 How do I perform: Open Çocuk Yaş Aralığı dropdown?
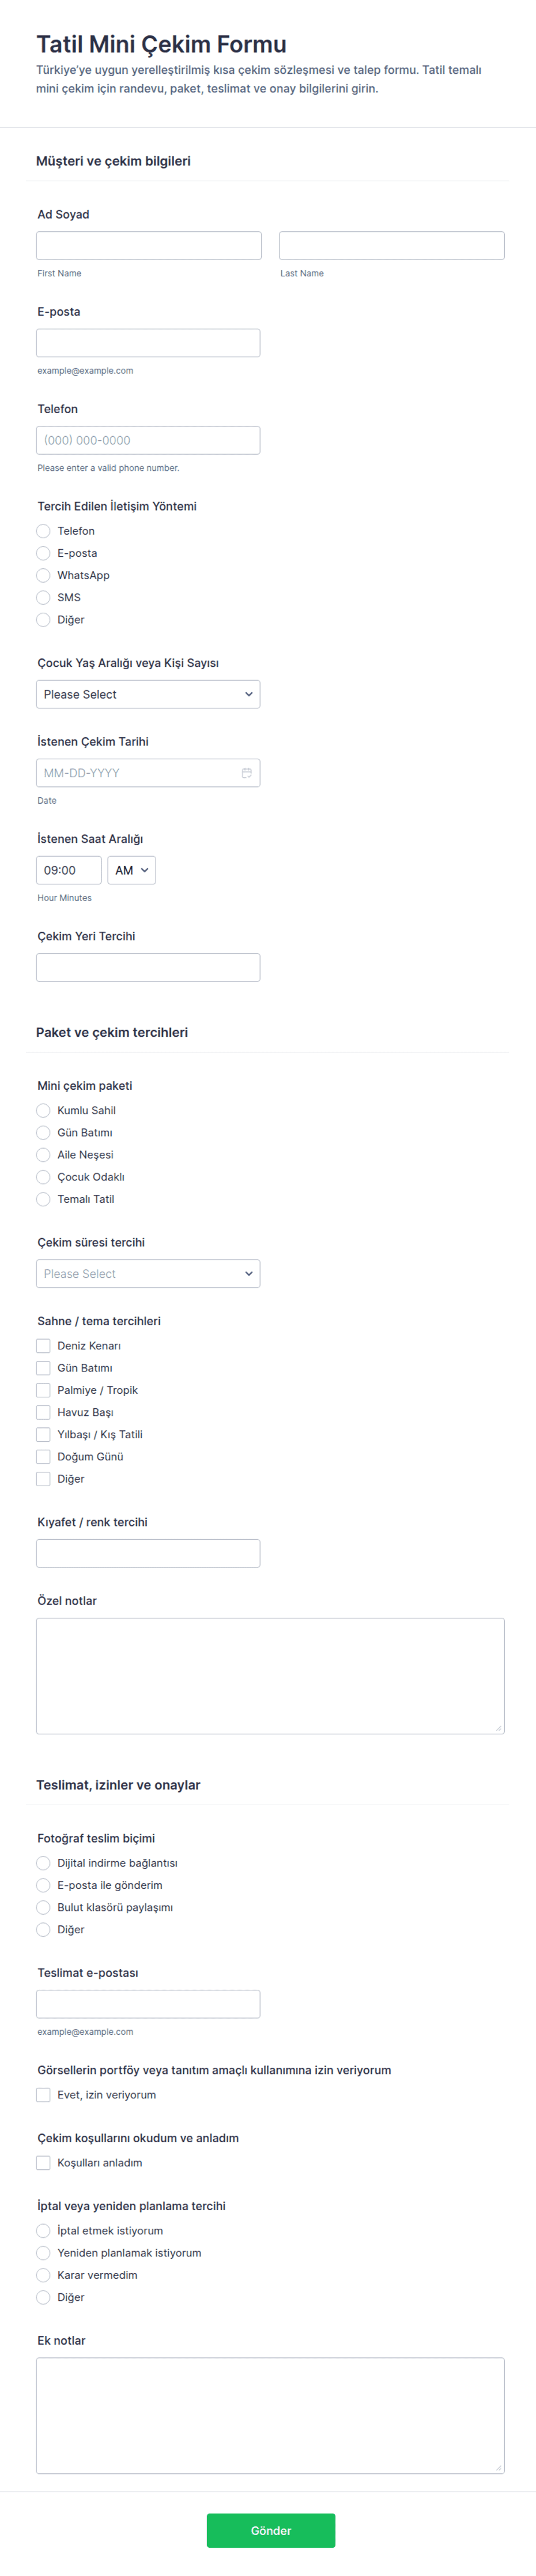coord(148,694)
